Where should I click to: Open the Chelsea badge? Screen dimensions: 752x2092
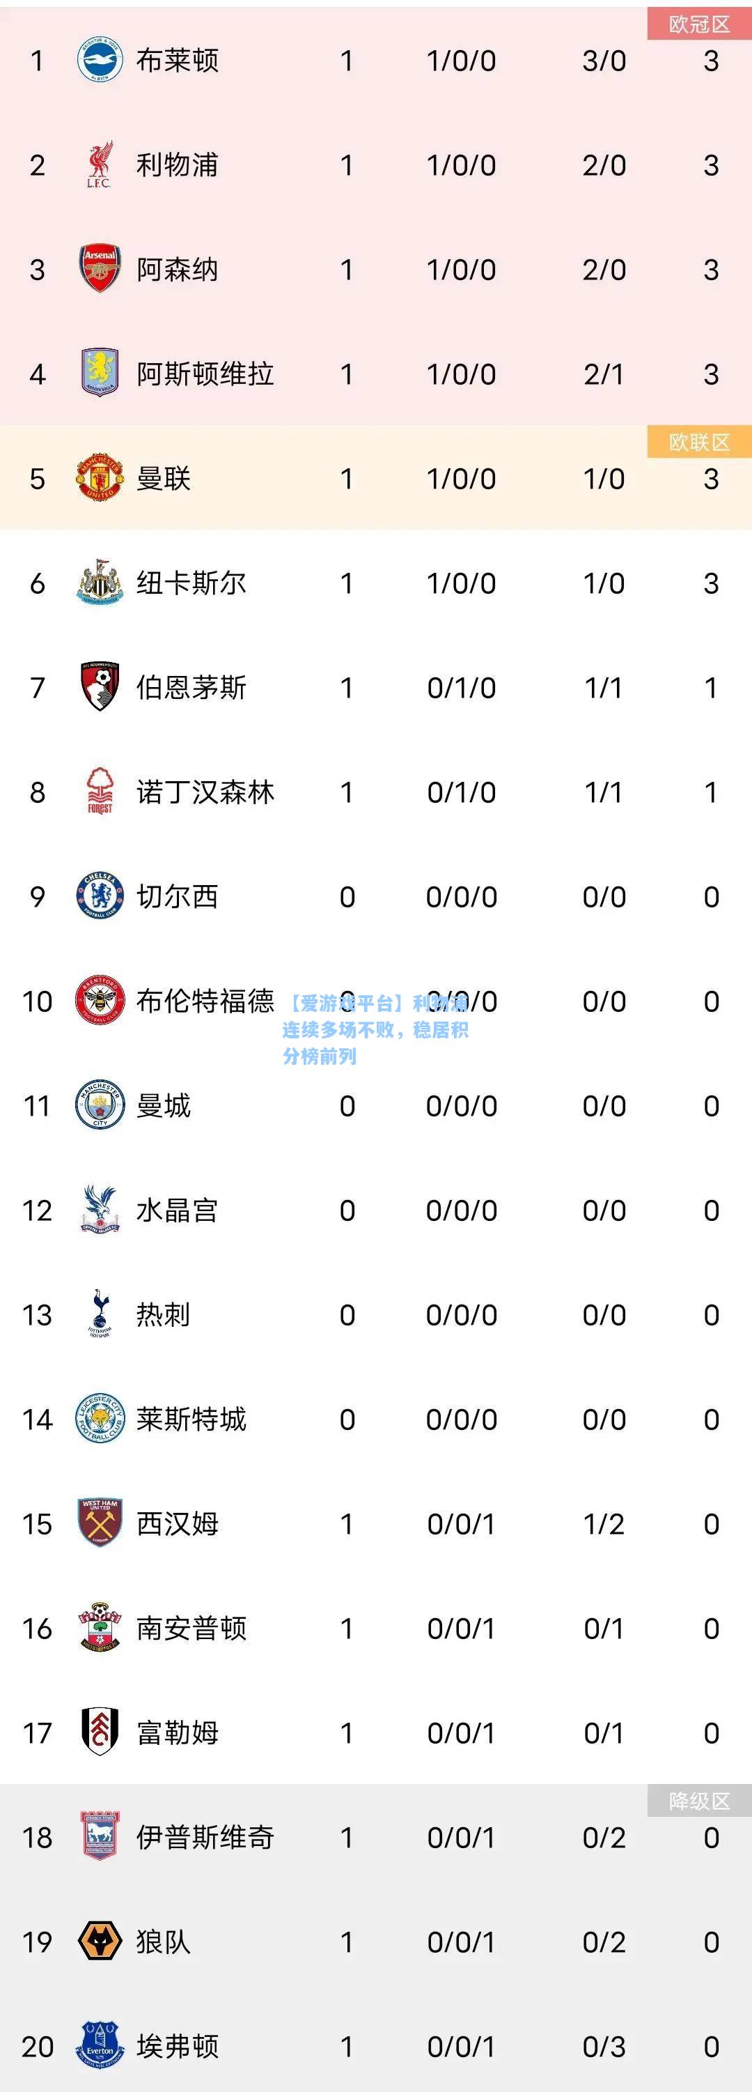pyautogui.click(x=100, y=897)
